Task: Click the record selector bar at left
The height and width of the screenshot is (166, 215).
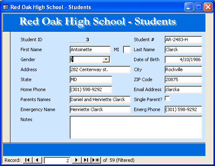Action: click(6, 87)
